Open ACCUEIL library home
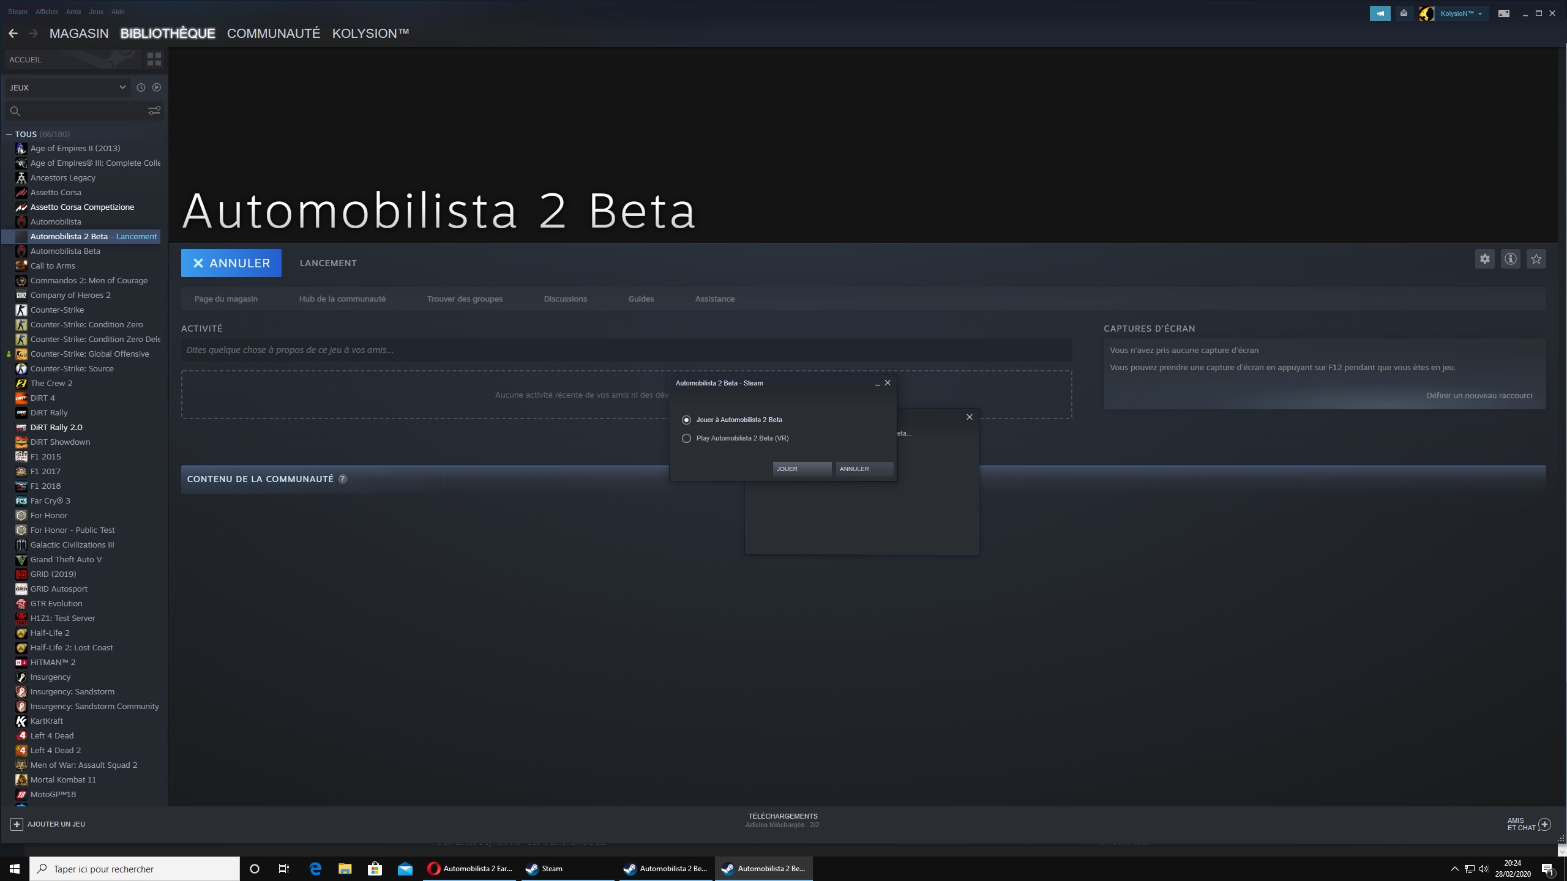The height and width of the screenshot is (881, 1567). tap(72, 59)
